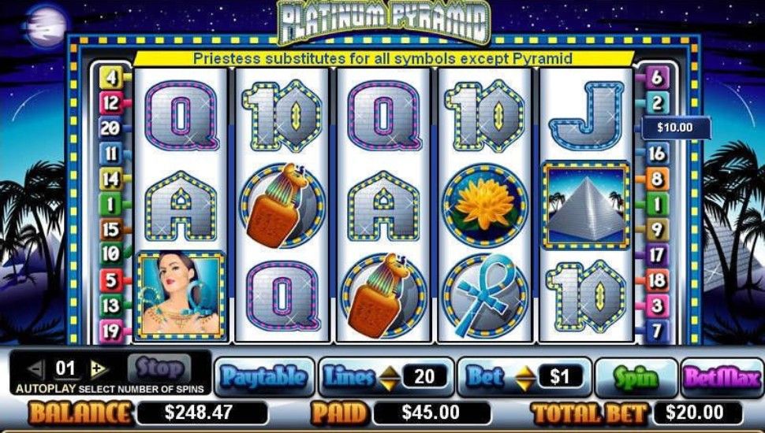Stop autoplay with the Stop button
The width and height of the screenshot is (765, 433).
[159, 368]
